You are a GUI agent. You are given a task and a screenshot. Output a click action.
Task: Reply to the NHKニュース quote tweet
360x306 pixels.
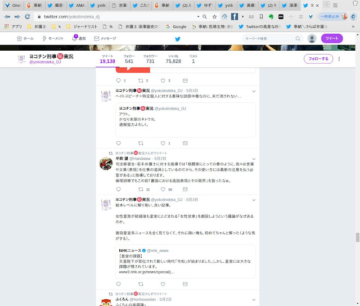click(119, 284)
